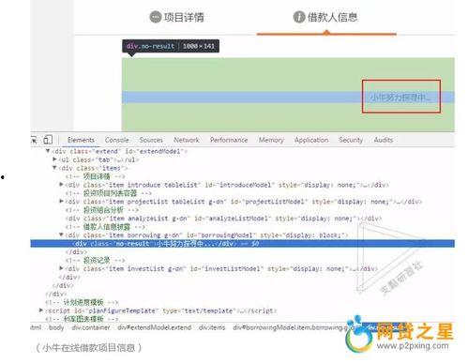The width and height of the screenshot is (468, 363).
Task: Expand the investListModel div node
Action: pos(62,268)
